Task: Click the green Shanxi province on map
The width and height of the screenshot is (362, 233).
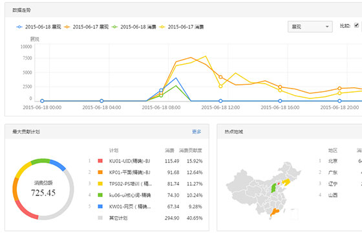Action: (x=273, y=188)
